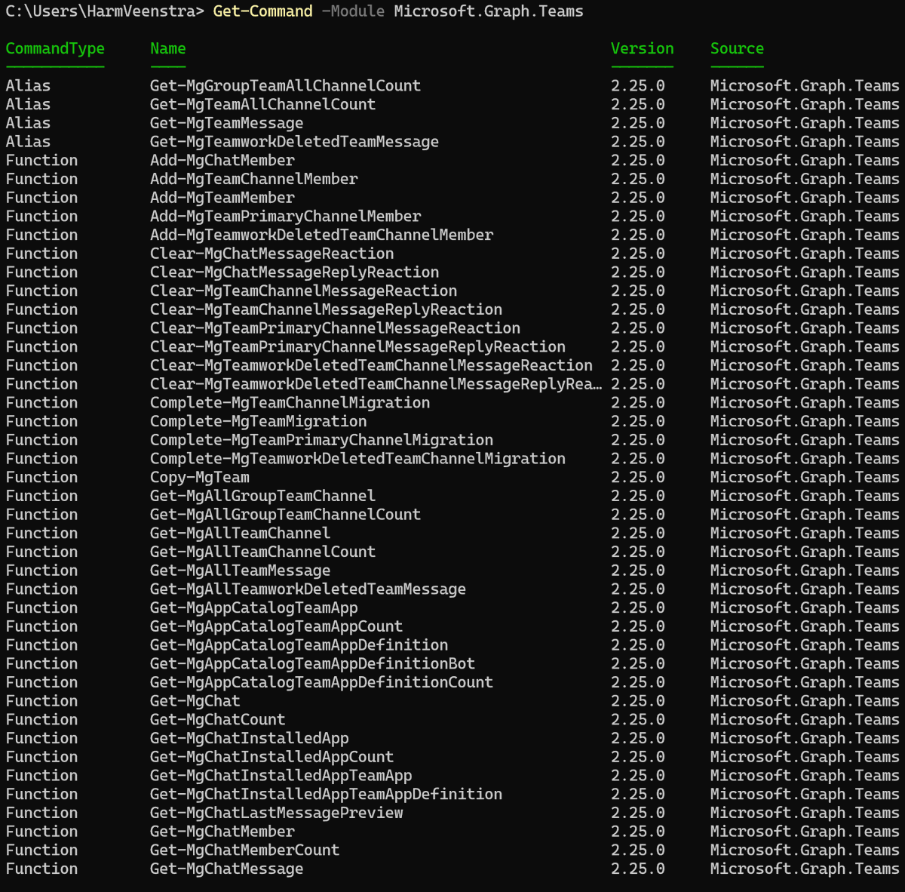Select the Get-MgAllTeamChannel entry
Image resolution: width=905 pixels, height=892 pixels.
point(241,533)
